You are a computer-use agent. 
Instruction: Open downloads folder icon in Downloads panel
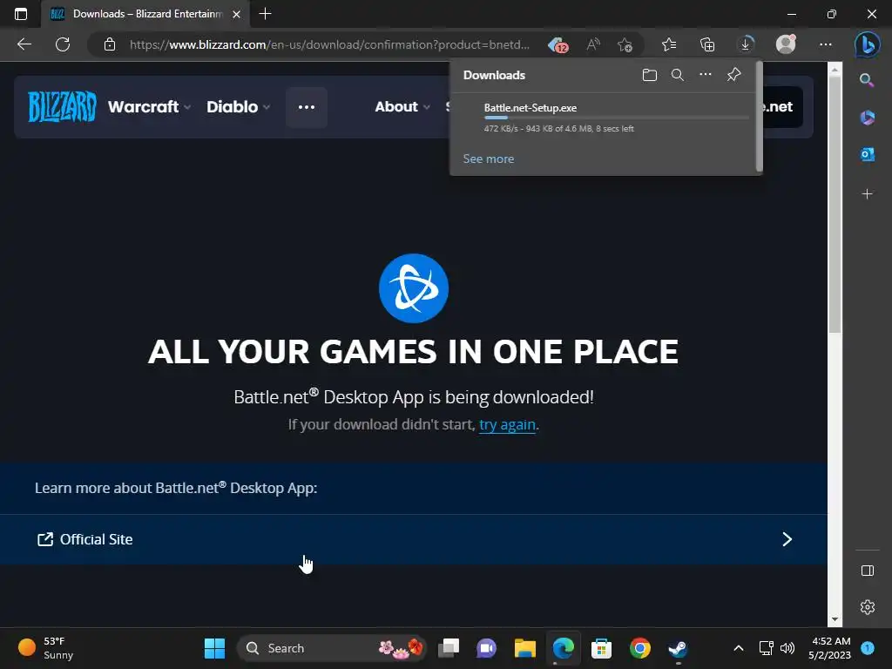point(649,75)
